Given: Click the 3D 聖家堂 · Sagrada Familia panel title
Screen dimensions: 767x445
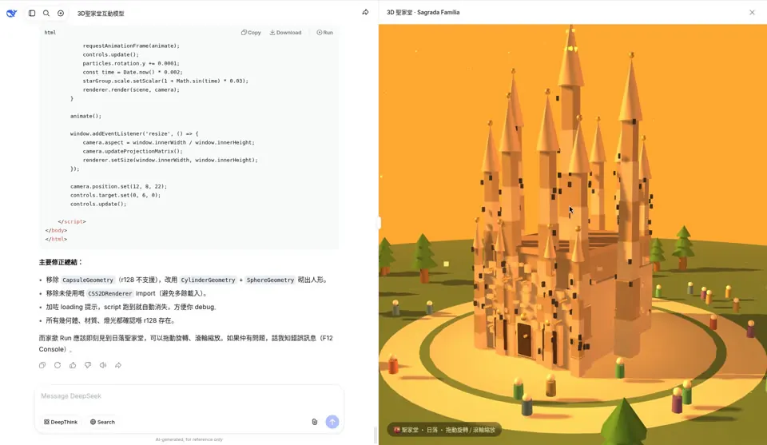Looking at the screenshot, I should coord(423,12).
